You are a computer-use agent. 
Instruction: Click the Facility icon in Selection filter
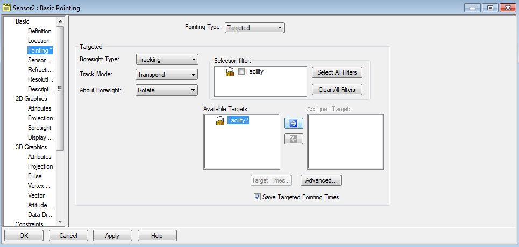(x=230, y=71)
